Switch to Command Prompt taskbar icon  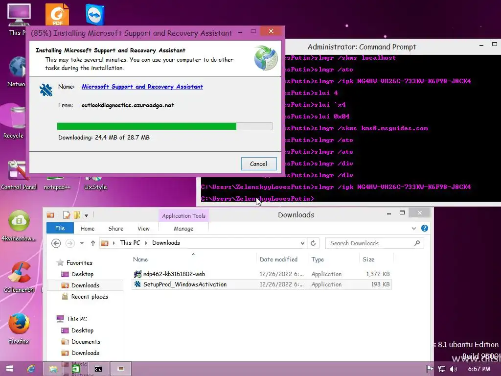pos(98,369)
